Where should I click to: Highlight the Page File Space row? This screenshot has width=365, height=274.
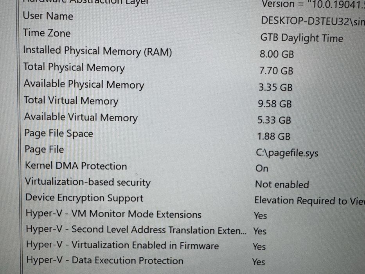click(59, 133)
